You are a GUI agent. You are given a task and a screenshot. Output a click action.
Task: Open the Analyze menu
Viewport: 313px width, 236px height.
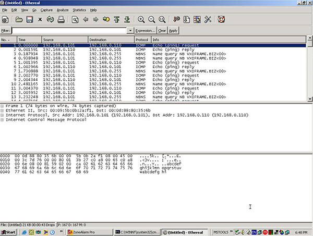click(x=63, y=10)
